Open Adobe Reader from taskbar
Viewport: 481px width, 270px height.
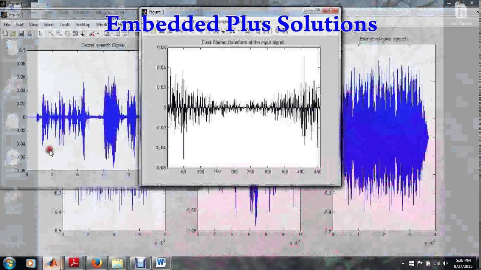point(74,263)
